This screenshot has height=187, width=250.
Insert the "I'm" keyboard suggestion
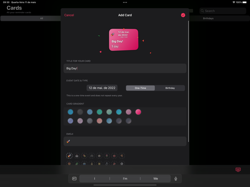(x=125, y=178)
